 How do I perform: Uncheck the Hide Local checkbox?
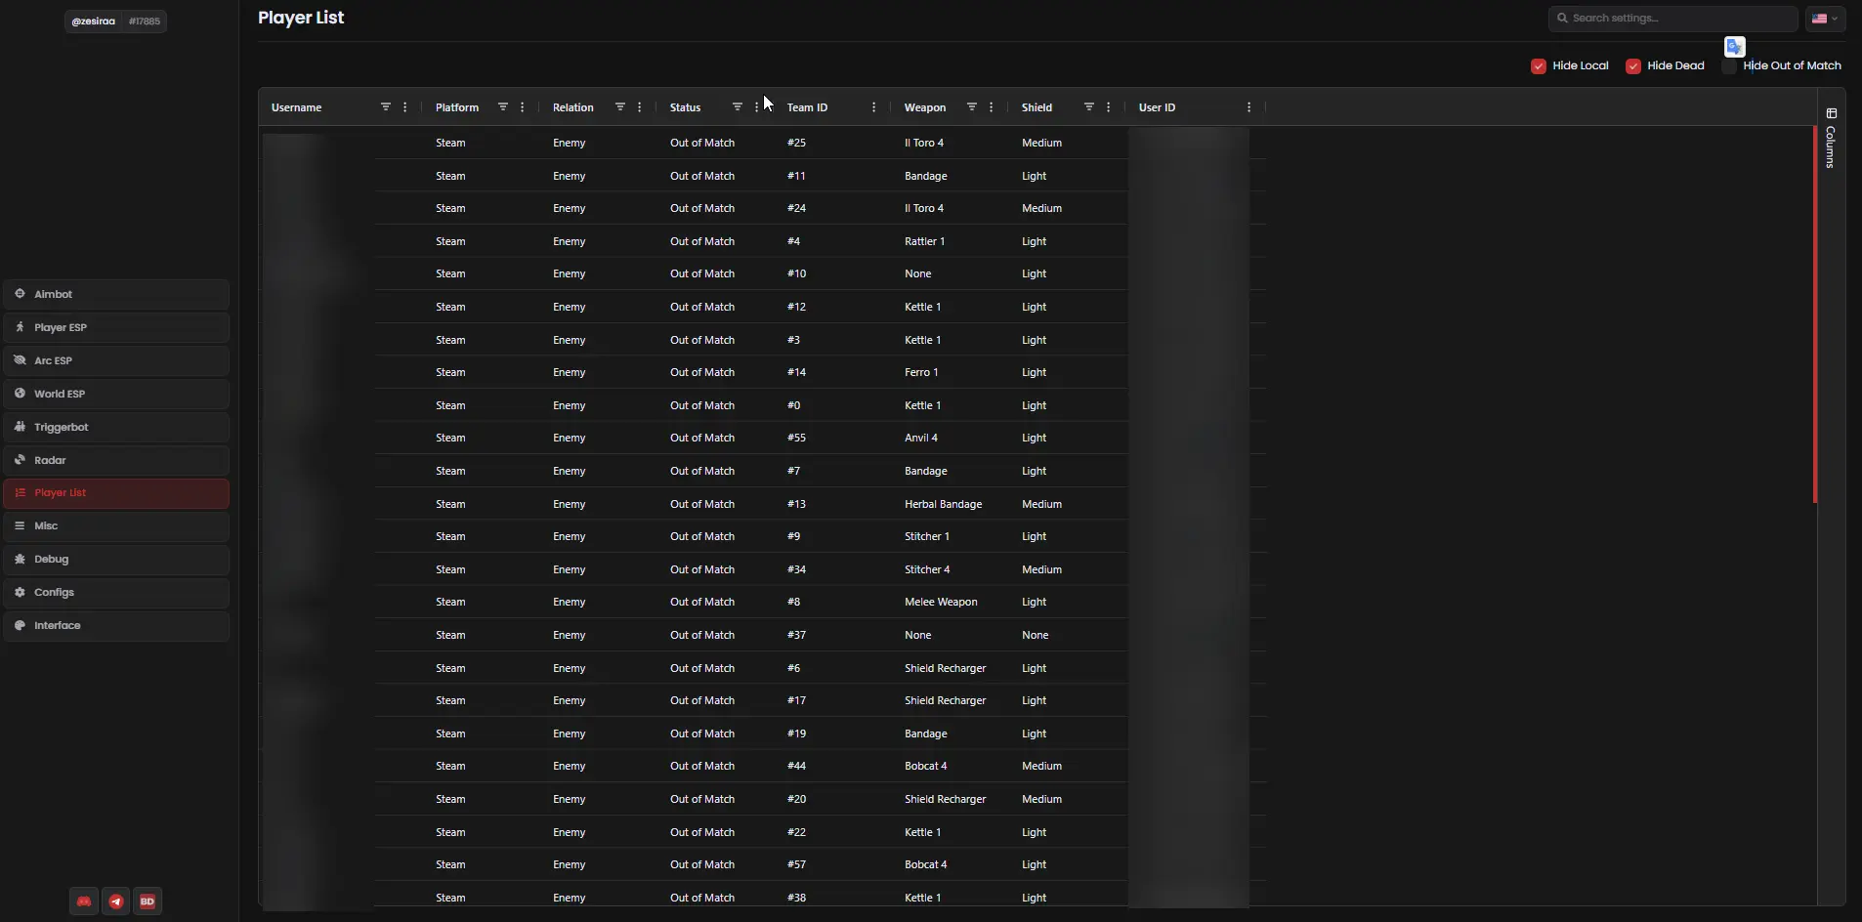click(1539, 66)
